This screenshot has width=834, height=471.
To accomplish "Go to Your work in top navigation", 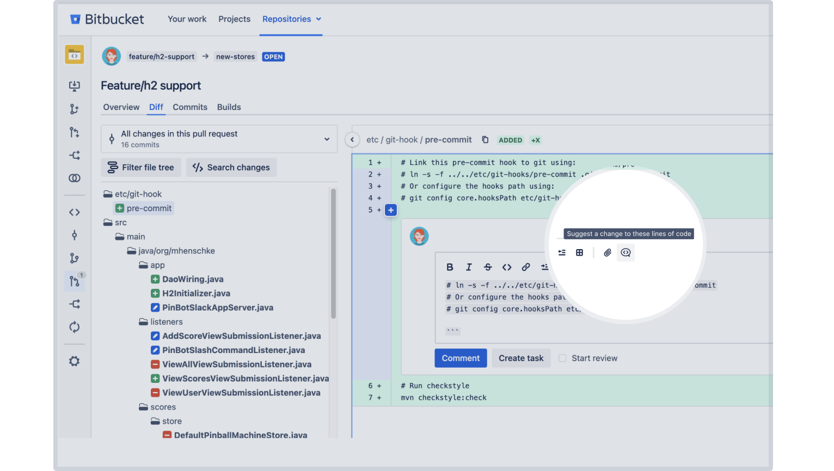I will (187, 19).
